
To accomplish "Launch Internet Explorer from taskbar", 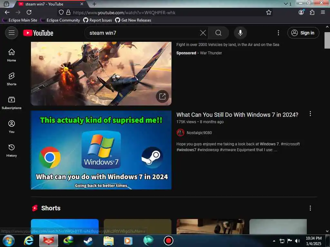I will [x=28, y=241].
